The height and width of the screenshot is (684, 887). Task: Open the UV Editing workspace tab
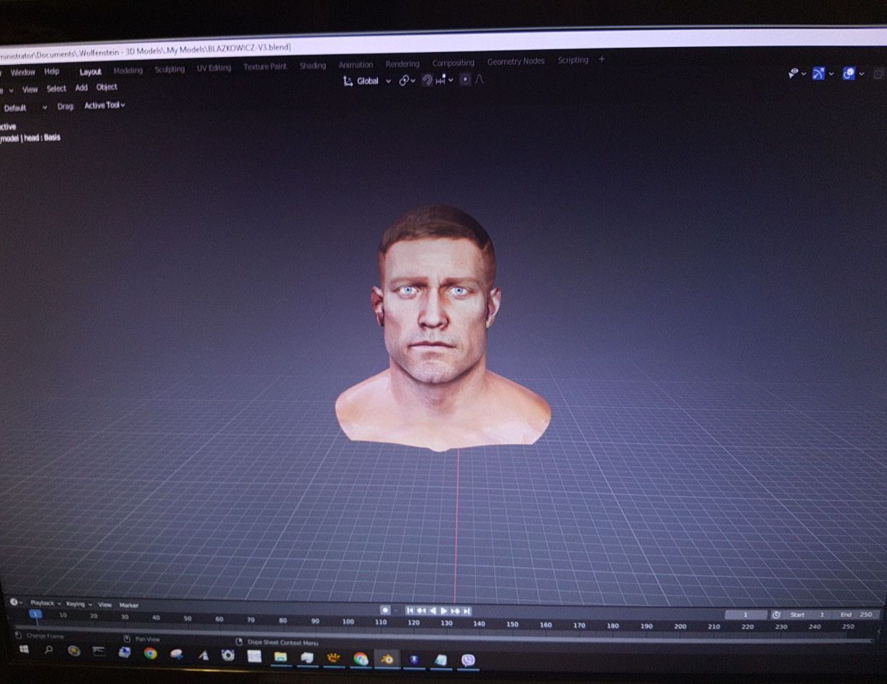pyautogui.click(x=214, y=68)
